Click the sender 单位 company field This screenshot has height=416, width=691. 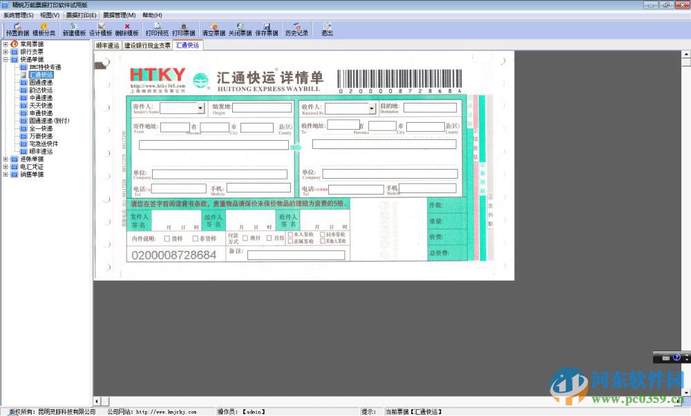pyautogui.click(x=220, y=174)
